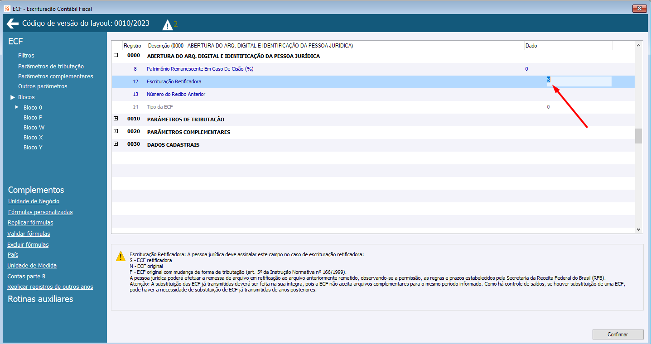Expand the 0030 Dados Cadastrais group

116,144
